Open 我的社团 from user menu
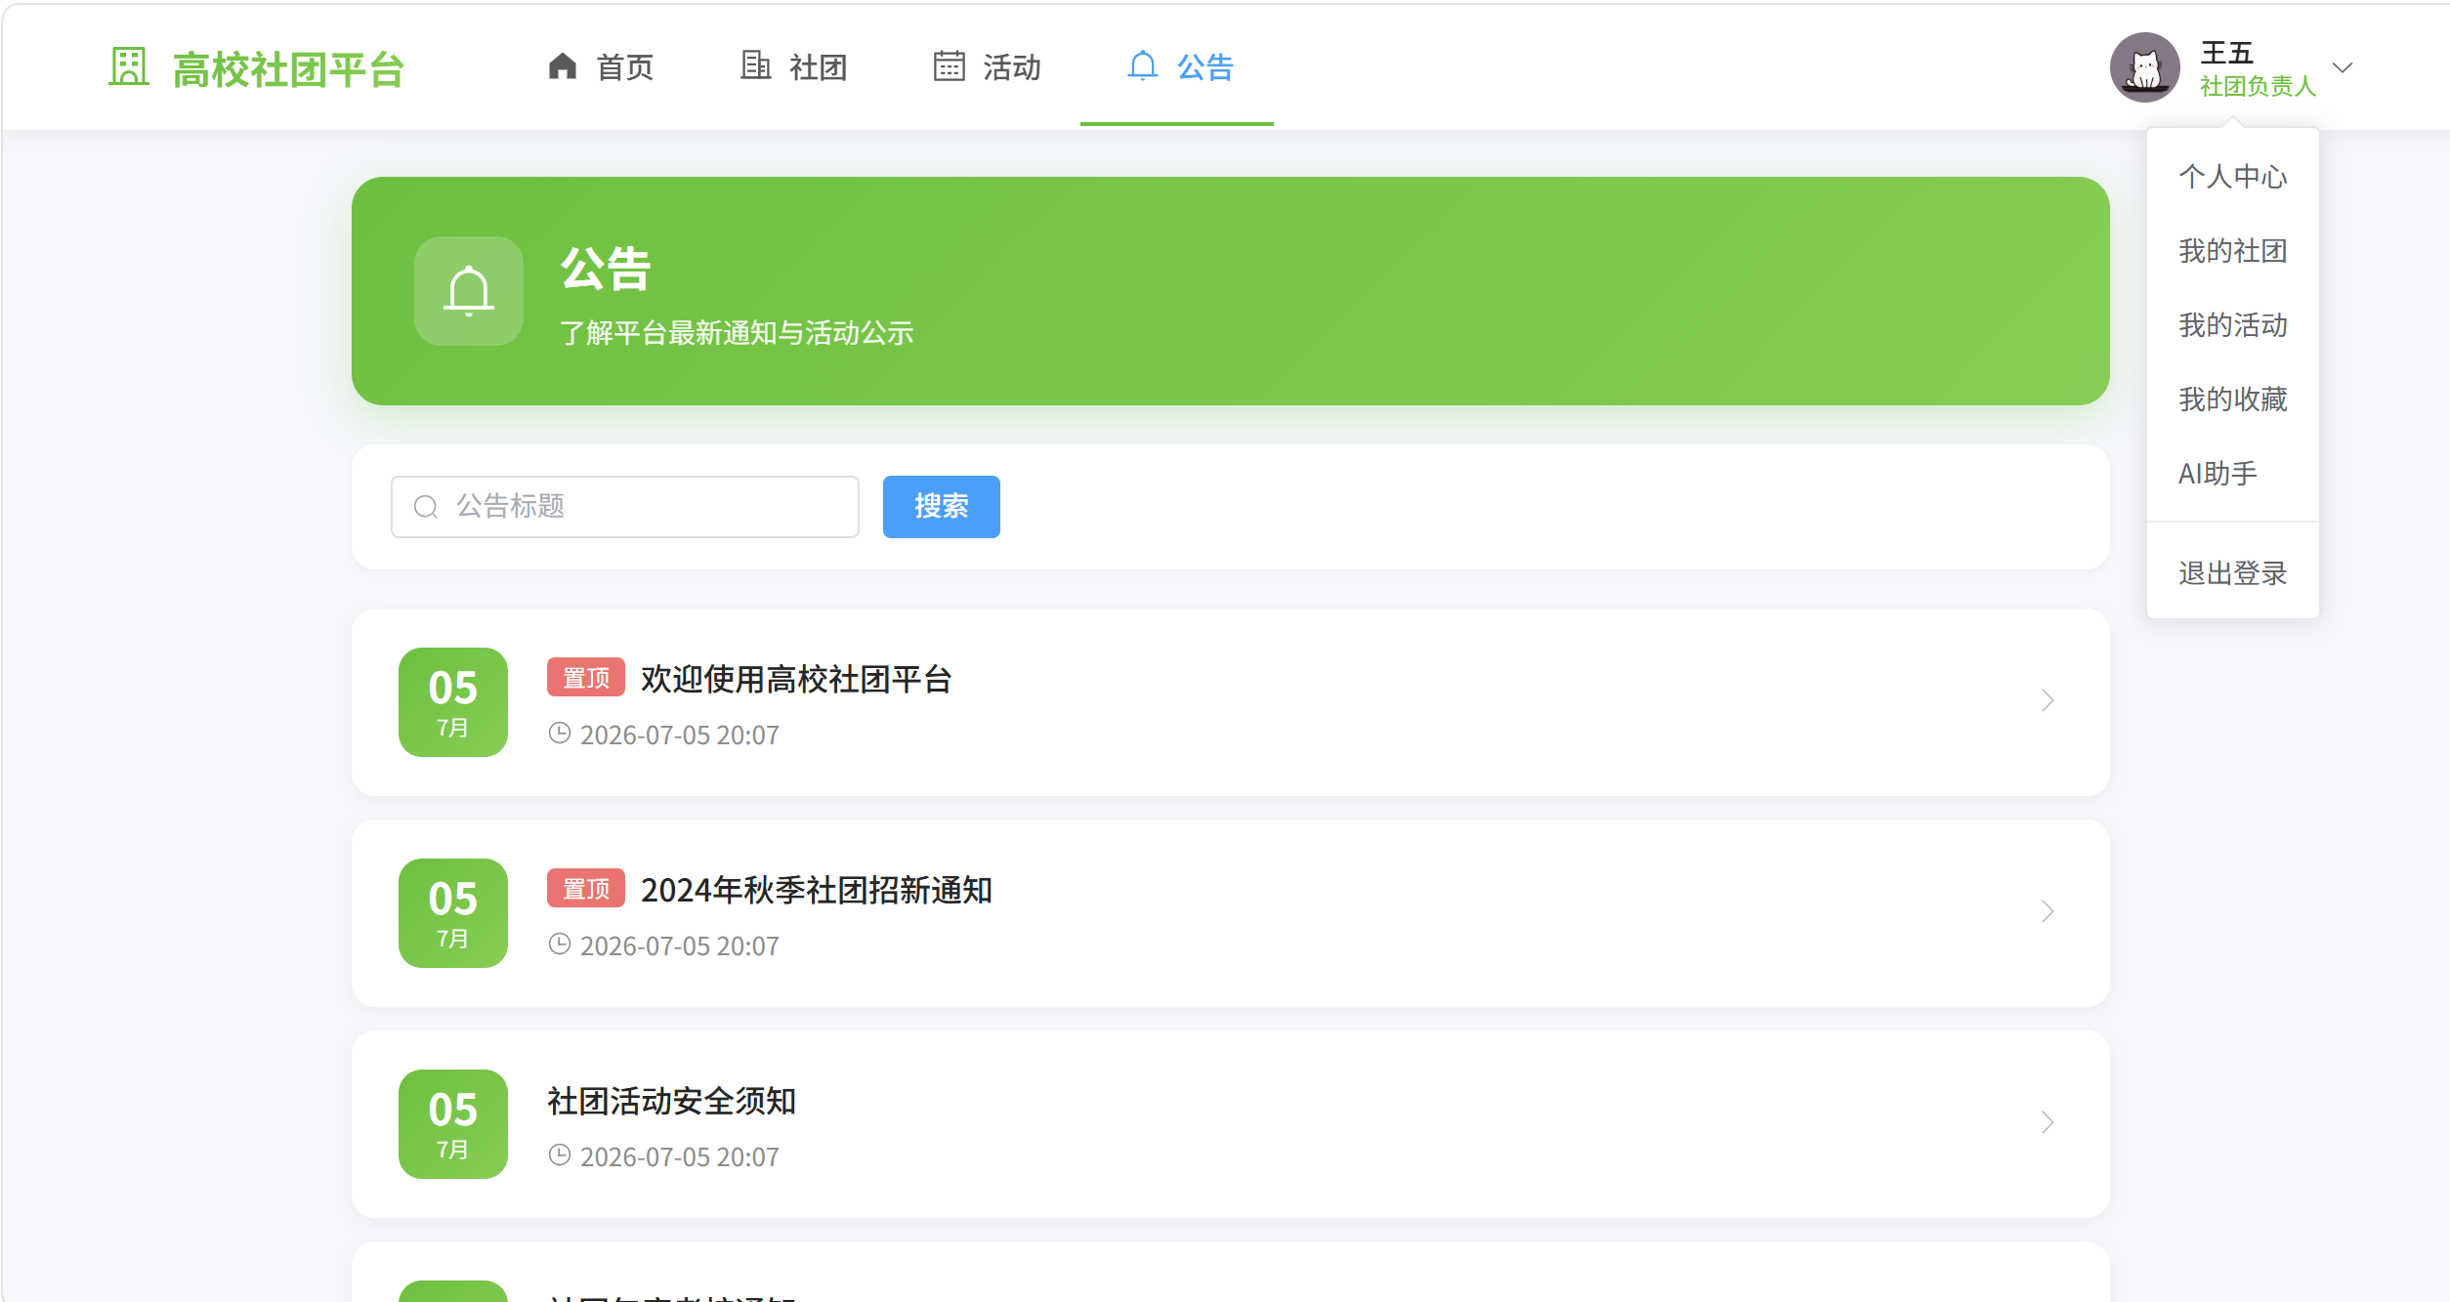2450x1302 pixels. 2233,251
